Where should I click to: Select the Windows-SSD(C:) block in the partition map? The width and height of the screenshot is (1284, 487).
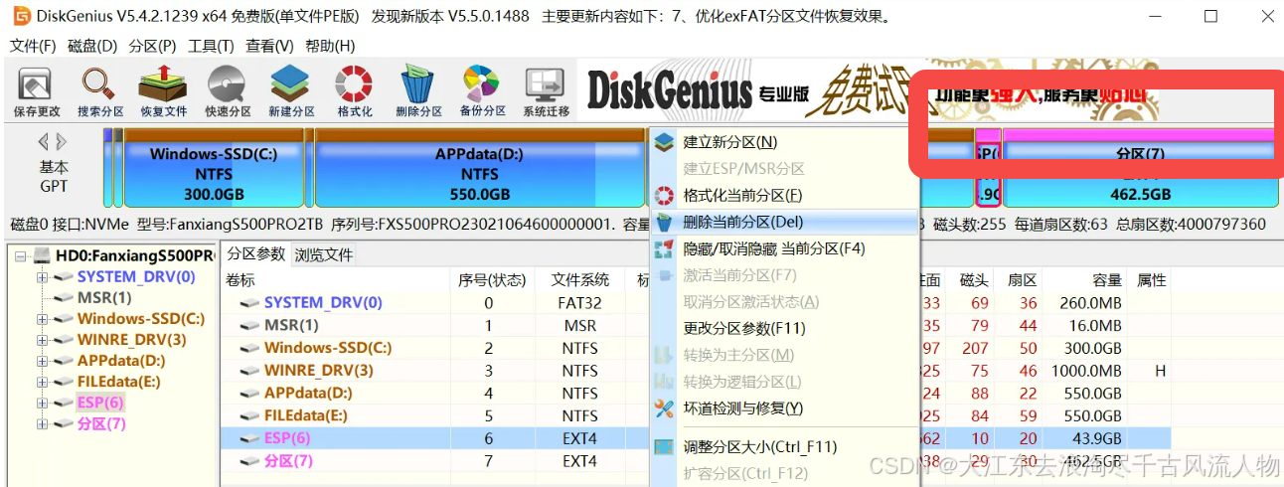coord(214,168)
